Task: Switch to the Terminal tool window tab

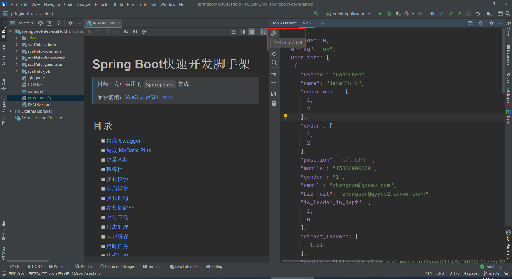Action: [x=153, y=266]
